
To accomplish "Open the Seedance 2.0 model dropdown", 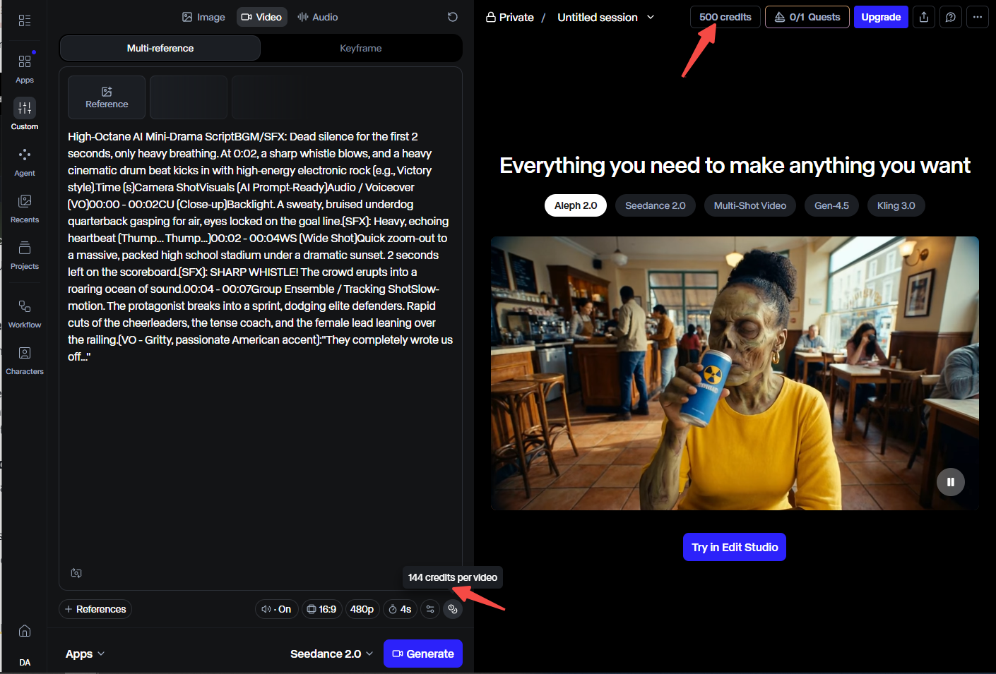I will click(331, 654).
